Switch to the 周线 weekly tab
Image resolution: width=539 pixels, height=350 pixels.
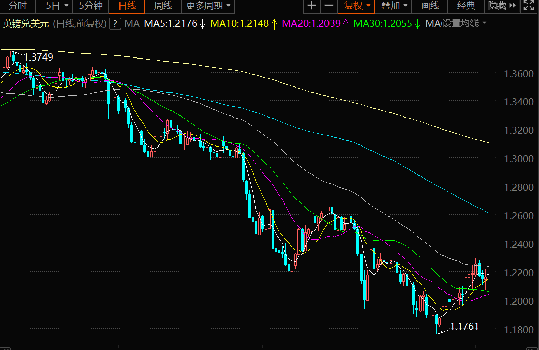[x=163, y=6]
